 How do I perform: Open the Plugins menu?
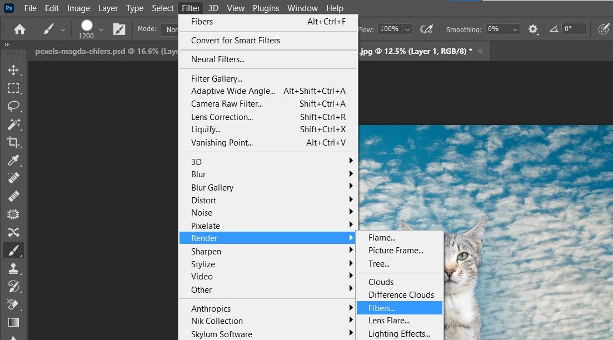266,8
